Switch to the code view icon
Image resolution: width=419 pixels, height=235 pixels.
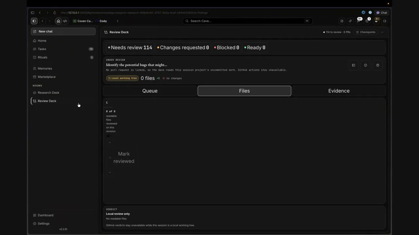[x=65, y=21]
